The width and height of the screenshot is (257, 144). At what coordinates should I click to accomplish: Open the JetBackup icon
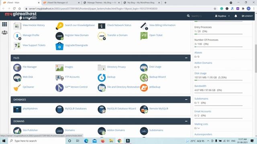pyautogui.click(x=144, y=88)
